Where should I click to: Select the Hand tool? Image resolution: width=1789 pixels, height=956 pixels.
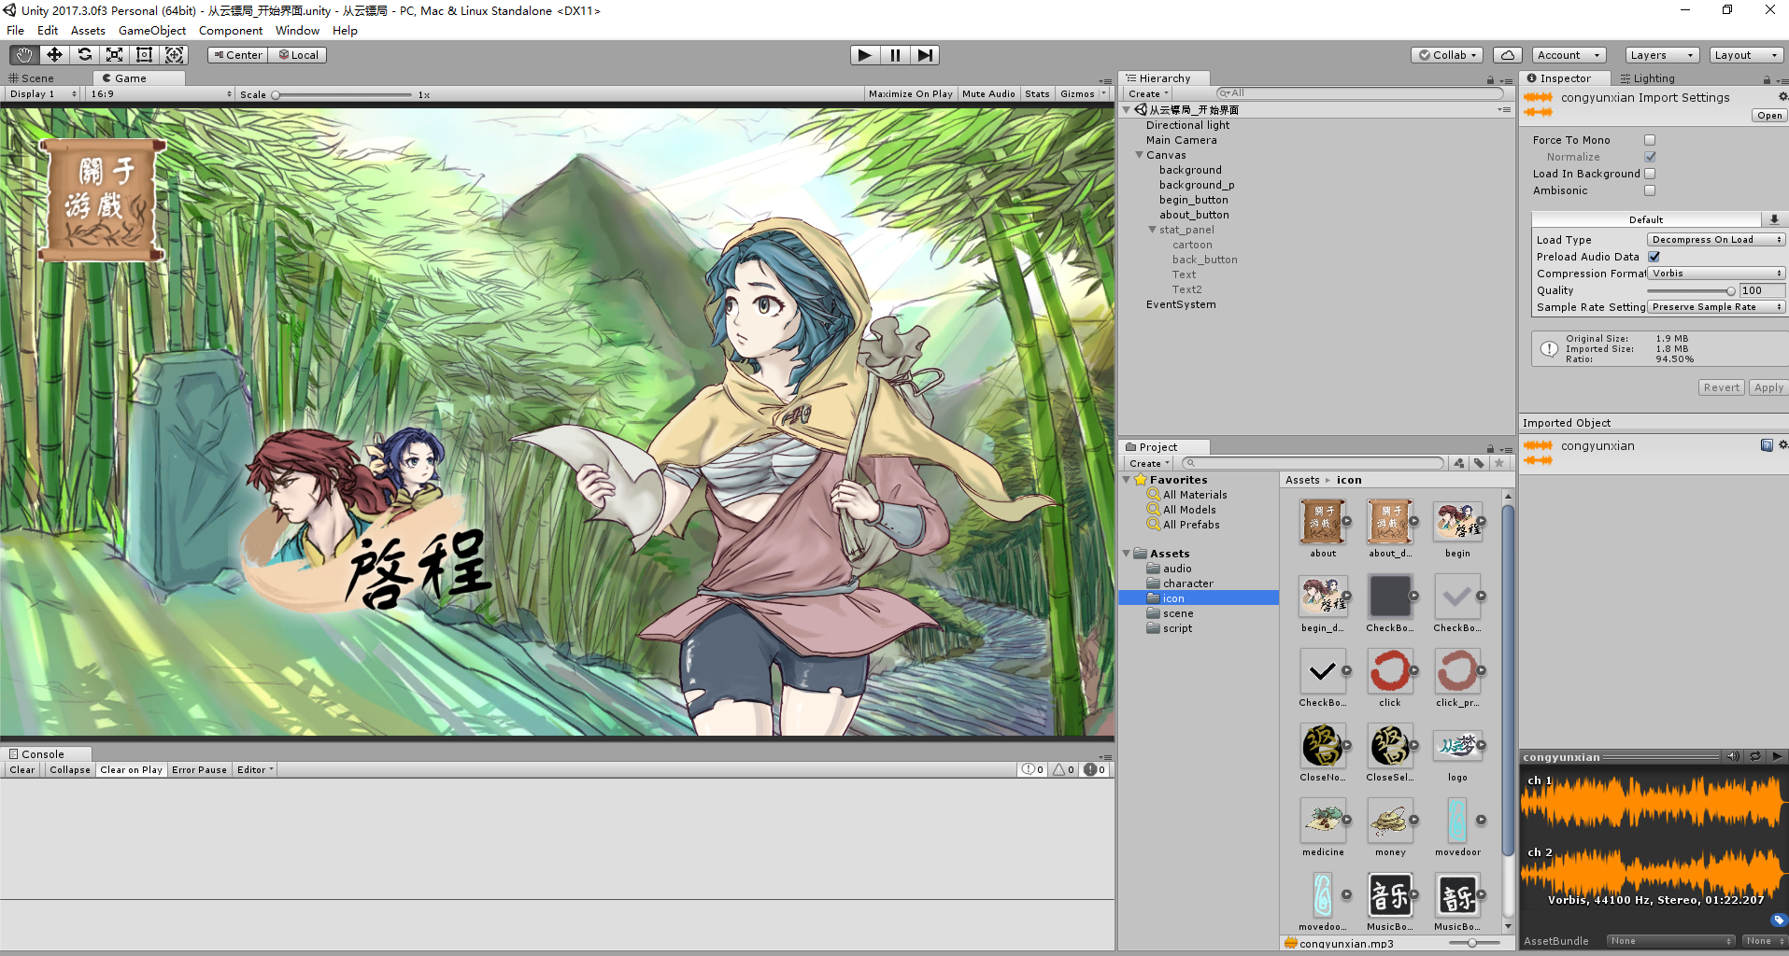(24, 55)
